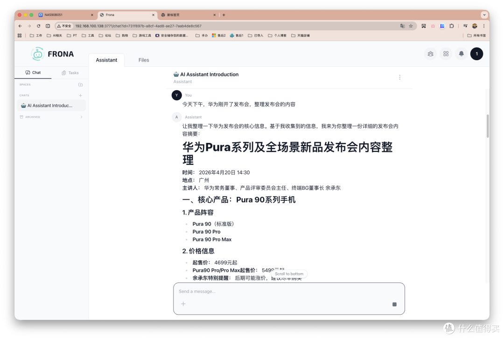504x339 pixels.
Task: Open browser media control icon
Action: [x=465, y=26]
